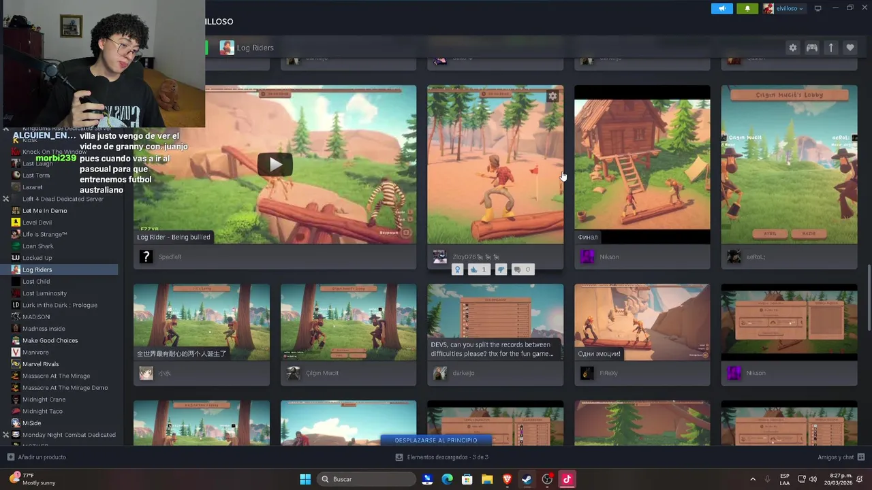
Task: Open File Explorer from the taskbar
Action: pyautogui.click(x=487, y=479)
